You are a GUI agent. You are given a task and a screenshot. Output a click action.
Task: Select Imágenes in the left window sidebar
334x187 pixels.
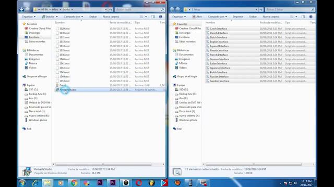[34, 59]
